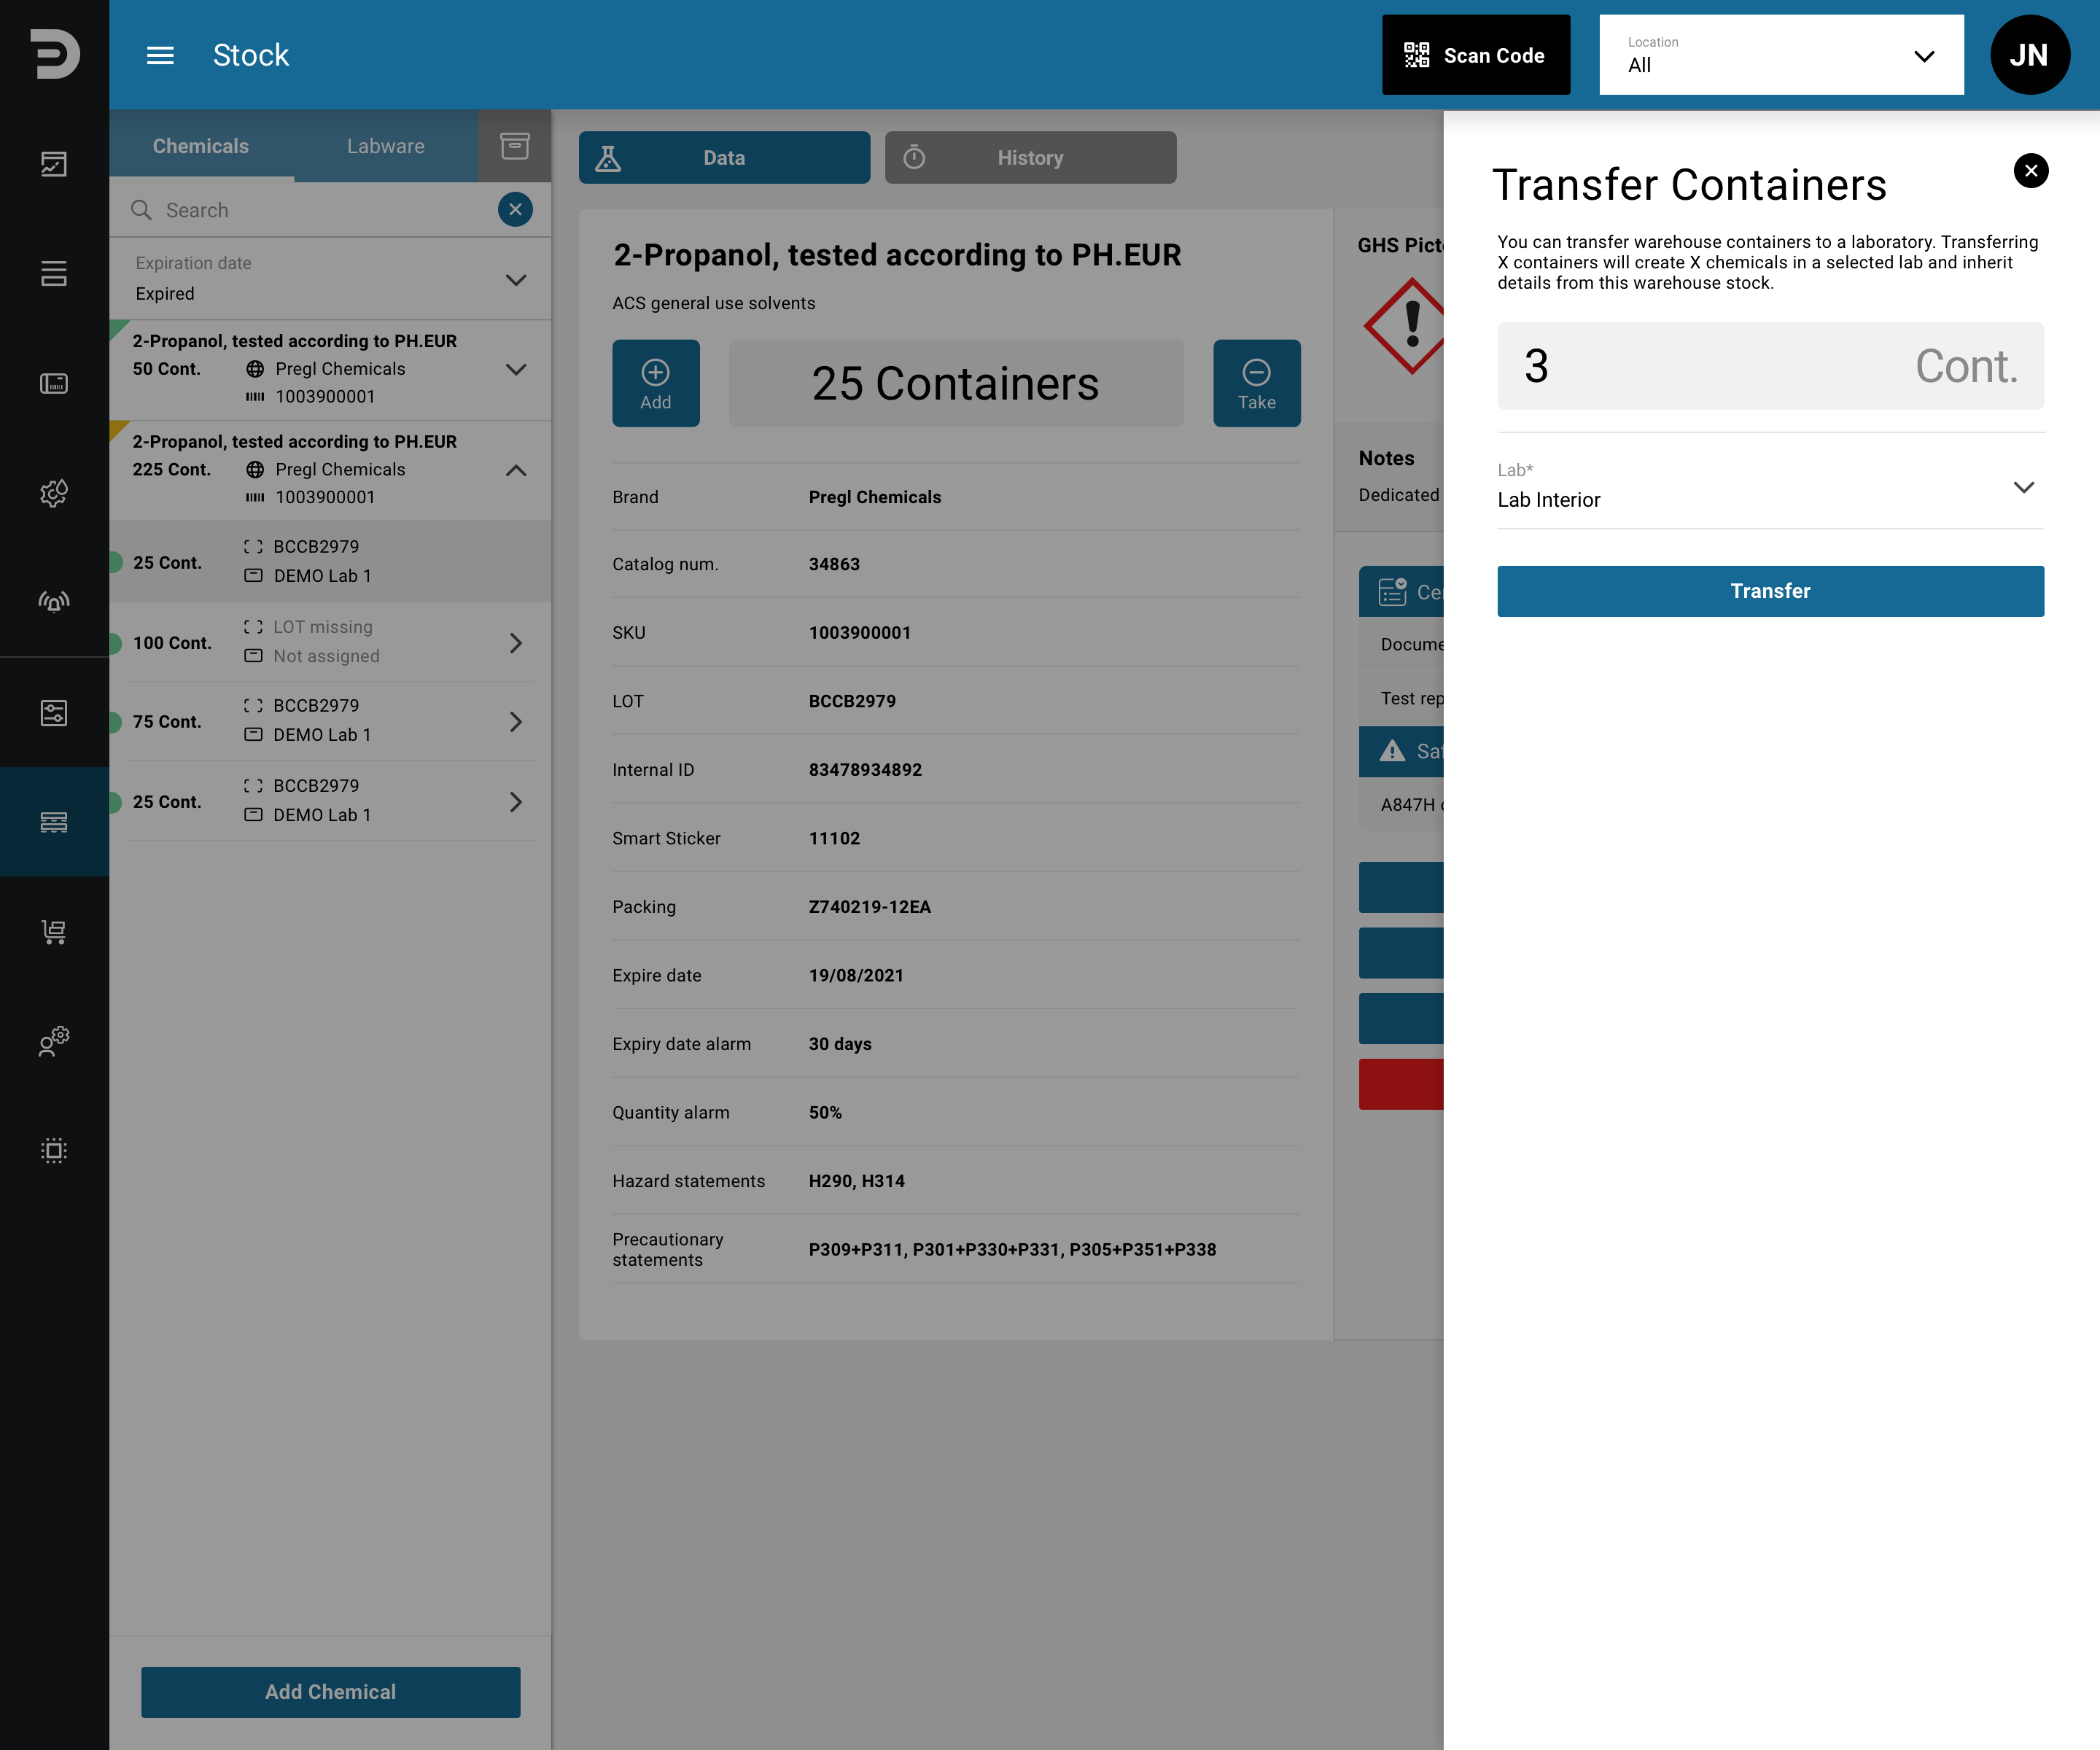Click the app logo in the sidebar
The height and width of the screenshot is (1750, 2100).
(54, 55)
